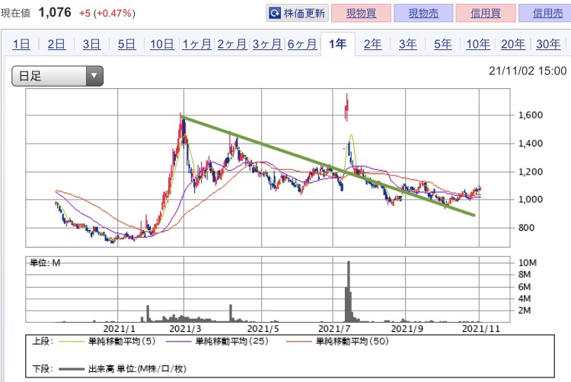
Task: Switch chart range to 10年
Action: (478, 44)
